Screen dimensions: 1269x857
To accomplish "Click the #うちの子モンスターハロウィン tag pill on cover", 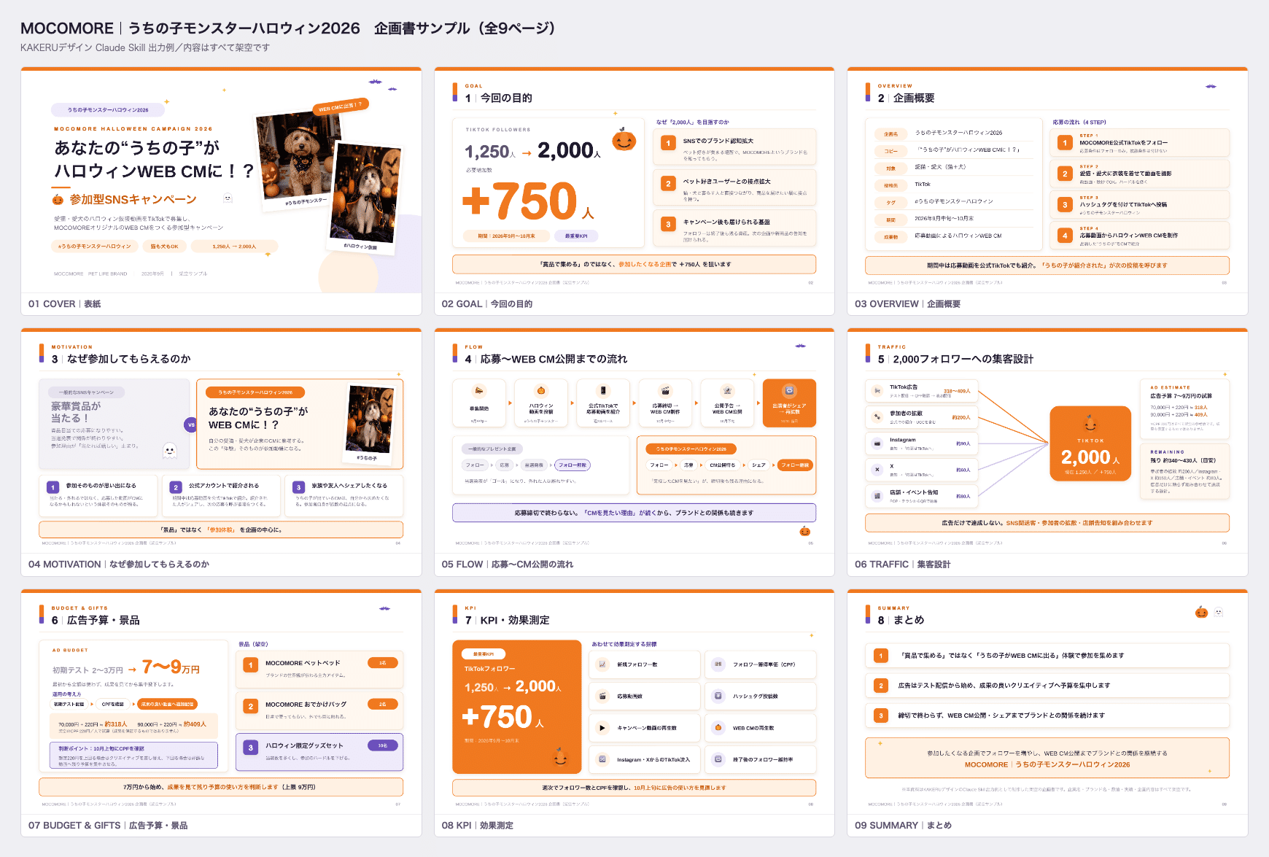I will pyautogui.click(x=95, y=247).
